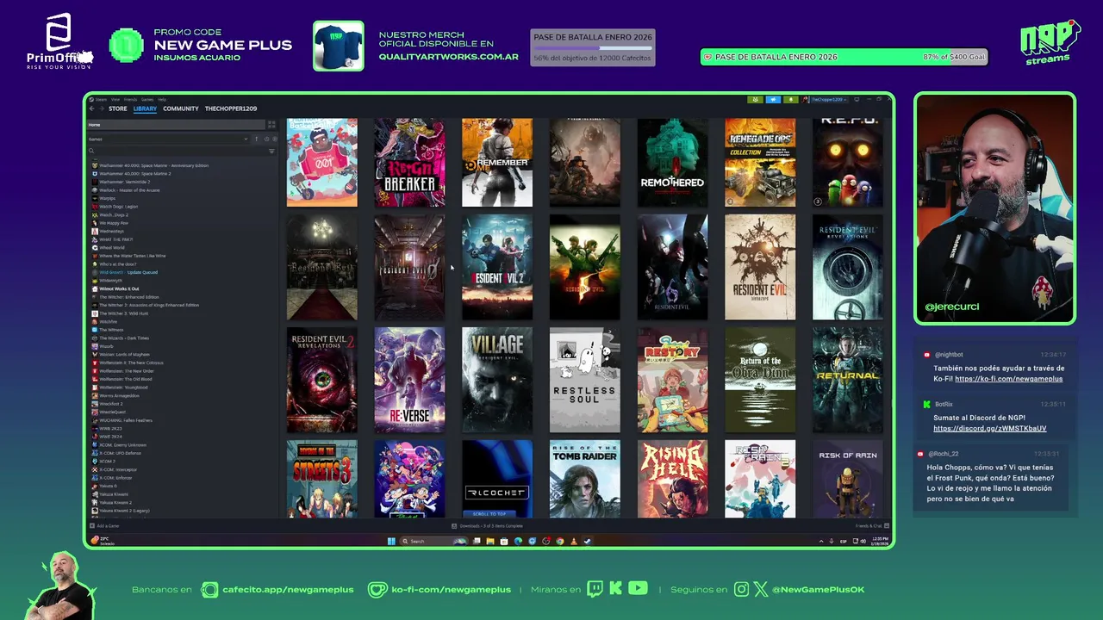Click the library search input field
1103x620 pixels.
178,152
